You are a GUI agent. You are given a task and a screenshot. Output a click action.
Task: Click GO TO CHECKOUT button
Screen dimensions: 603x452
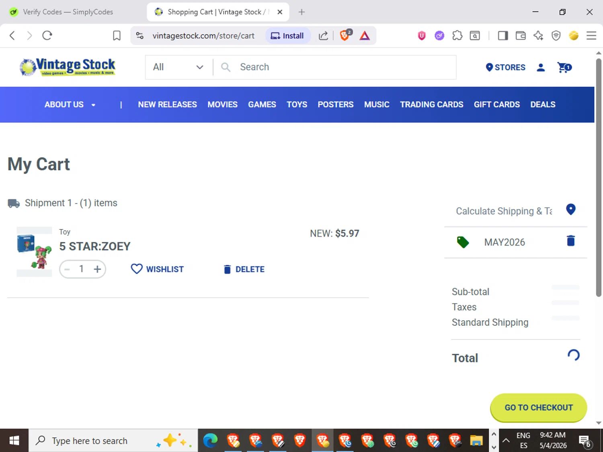pos(539,408)
